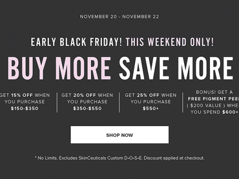
Task: Click the $600+ spend amount
Action: click(231, 112)
